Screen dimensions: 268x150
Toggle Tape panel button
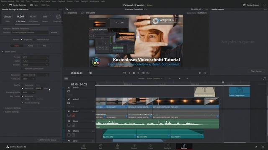[x=34, y=5]
